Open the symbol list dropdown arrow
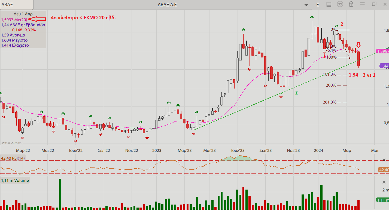 pyautogui.click(x=307, y=5)
